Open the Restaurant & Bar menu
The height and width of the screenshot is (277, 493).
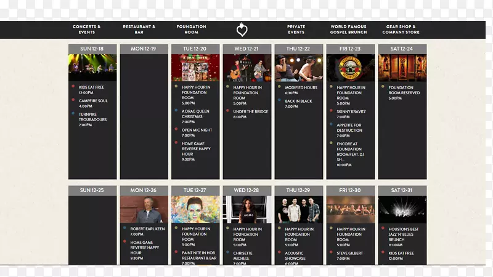(x=139, y=30)
